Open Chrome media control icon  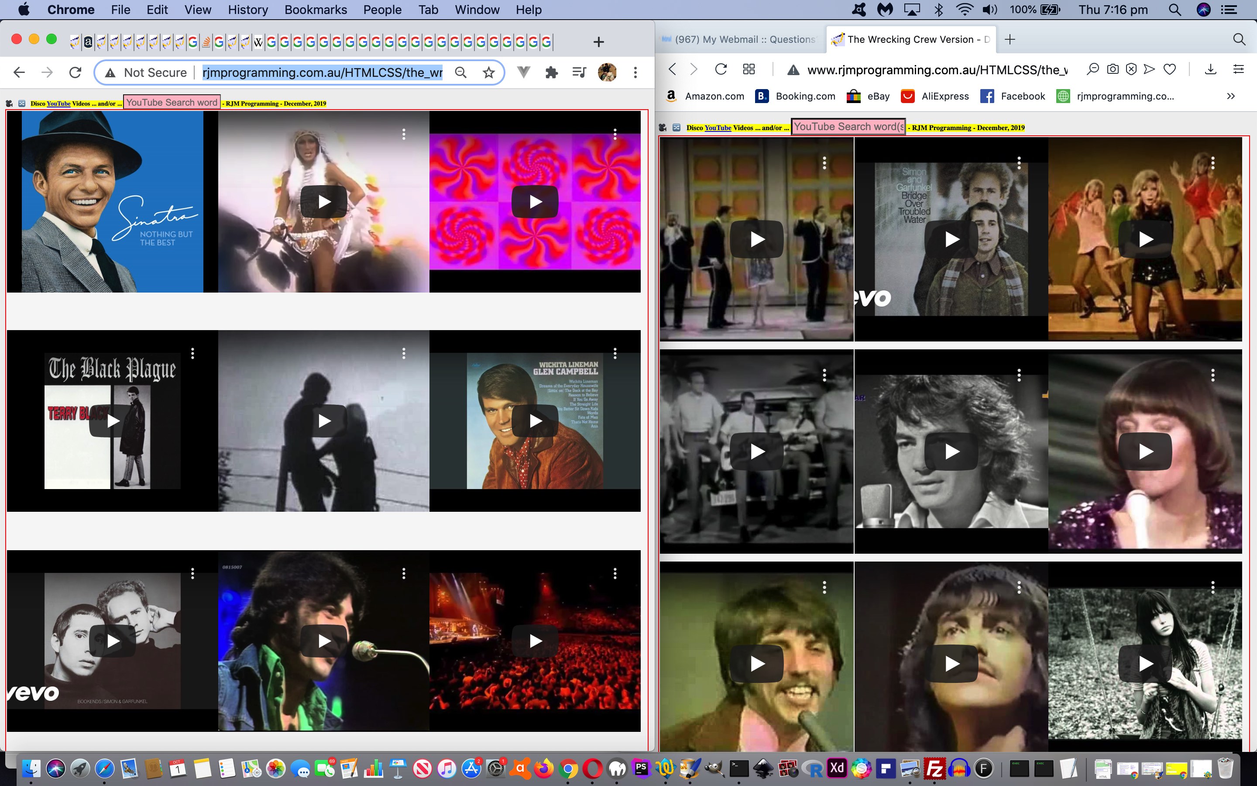[579, 72]
